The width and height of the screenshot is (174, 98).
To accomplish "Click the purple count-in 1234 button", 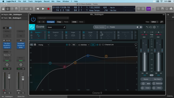I will pos(148,9).
